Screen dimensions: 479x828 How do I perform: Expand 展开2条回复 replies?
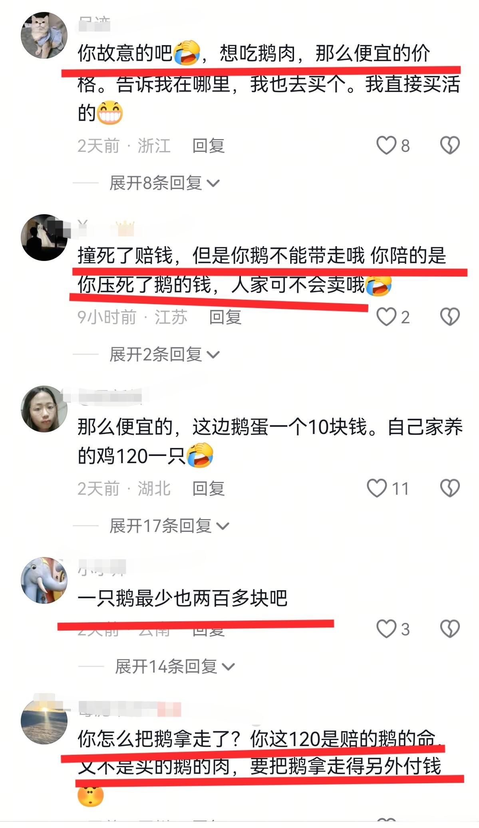(x=165, y=354)
